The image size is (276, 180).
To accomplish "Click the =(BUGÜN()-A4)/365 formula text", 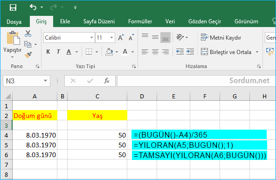I will click(x=170, y=135).
